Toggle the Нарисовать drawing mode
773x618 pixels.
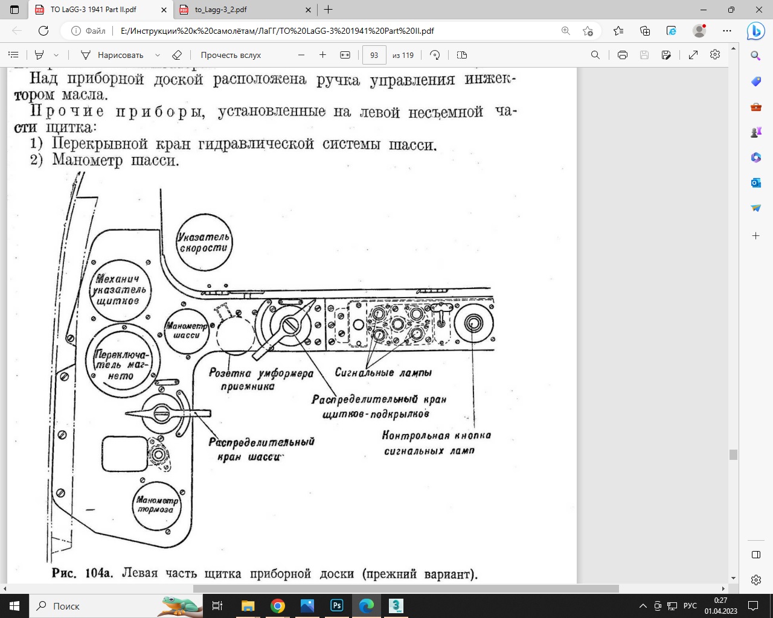pos(112,55)
